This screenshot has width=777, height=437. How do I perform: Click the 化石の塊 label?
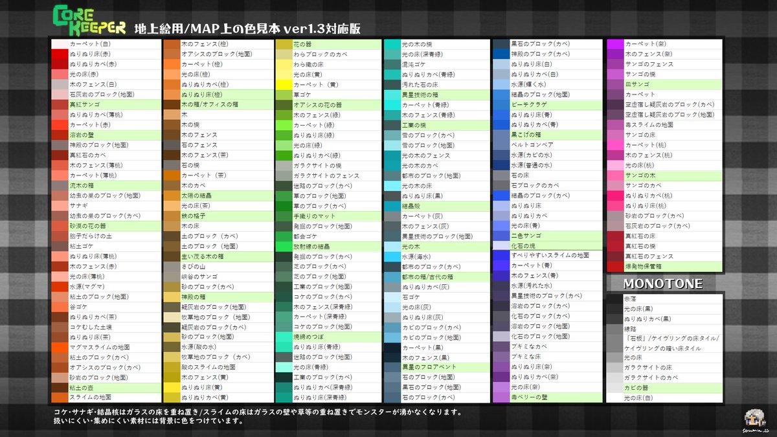(x=524, y=246)
